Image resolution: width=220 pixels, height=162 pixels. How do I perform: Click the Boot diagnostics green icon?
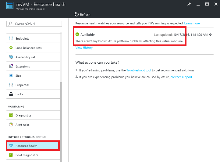coord(11,155)
